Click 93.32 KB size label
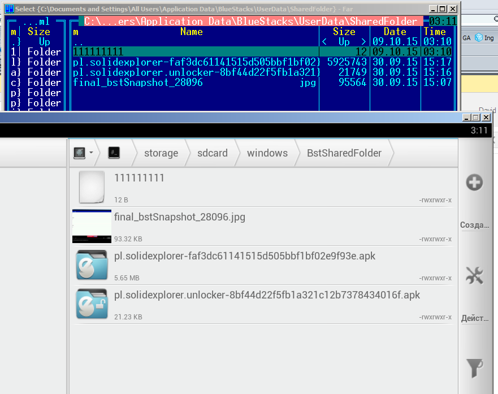This screenshot has width=498, height=394. 128,239
